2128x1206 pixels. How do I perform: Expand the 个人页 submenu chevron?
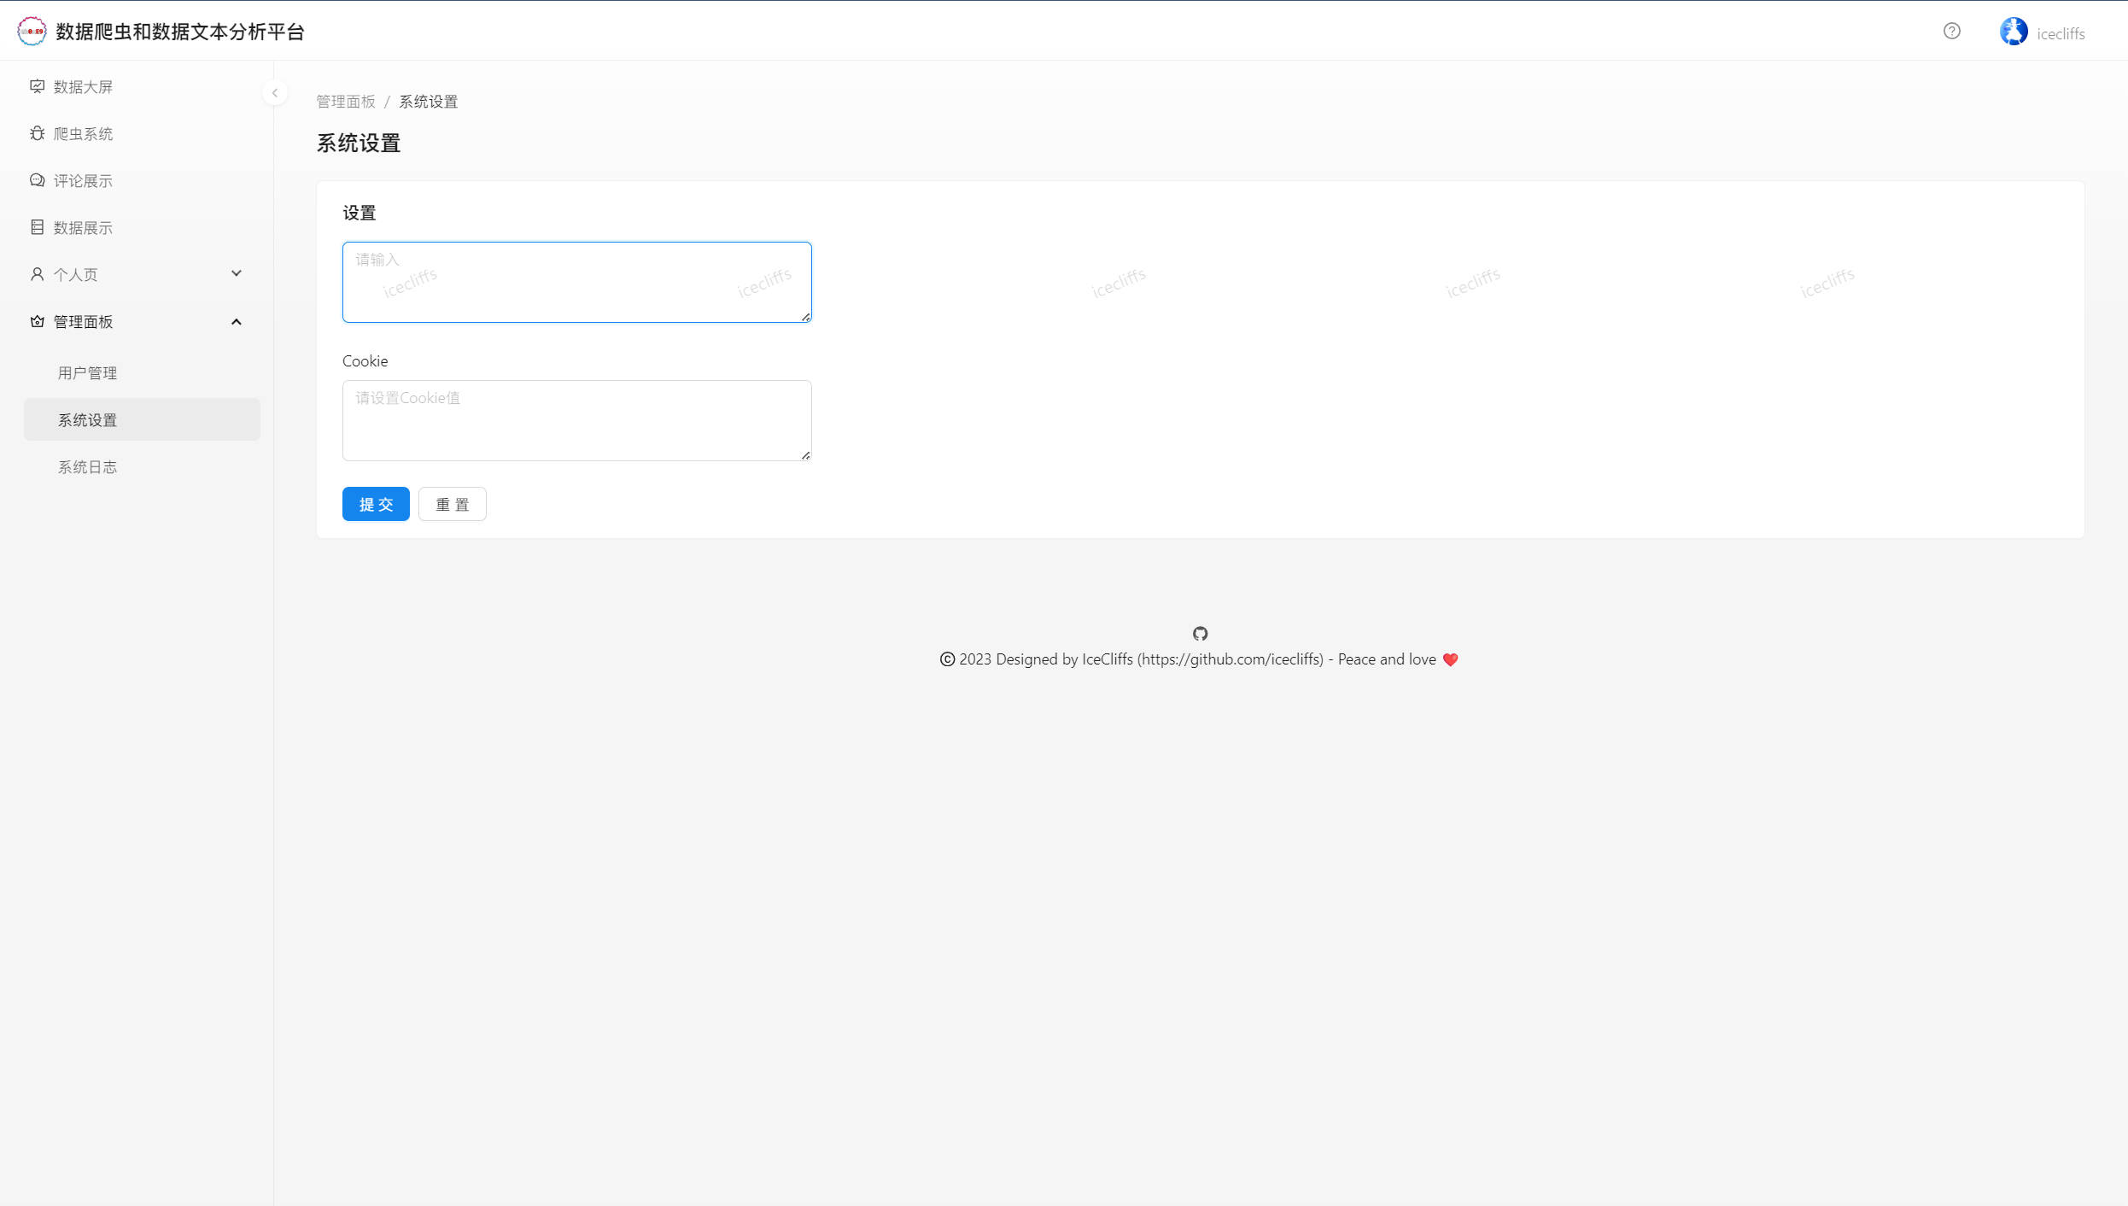click(x=237, y=273)
